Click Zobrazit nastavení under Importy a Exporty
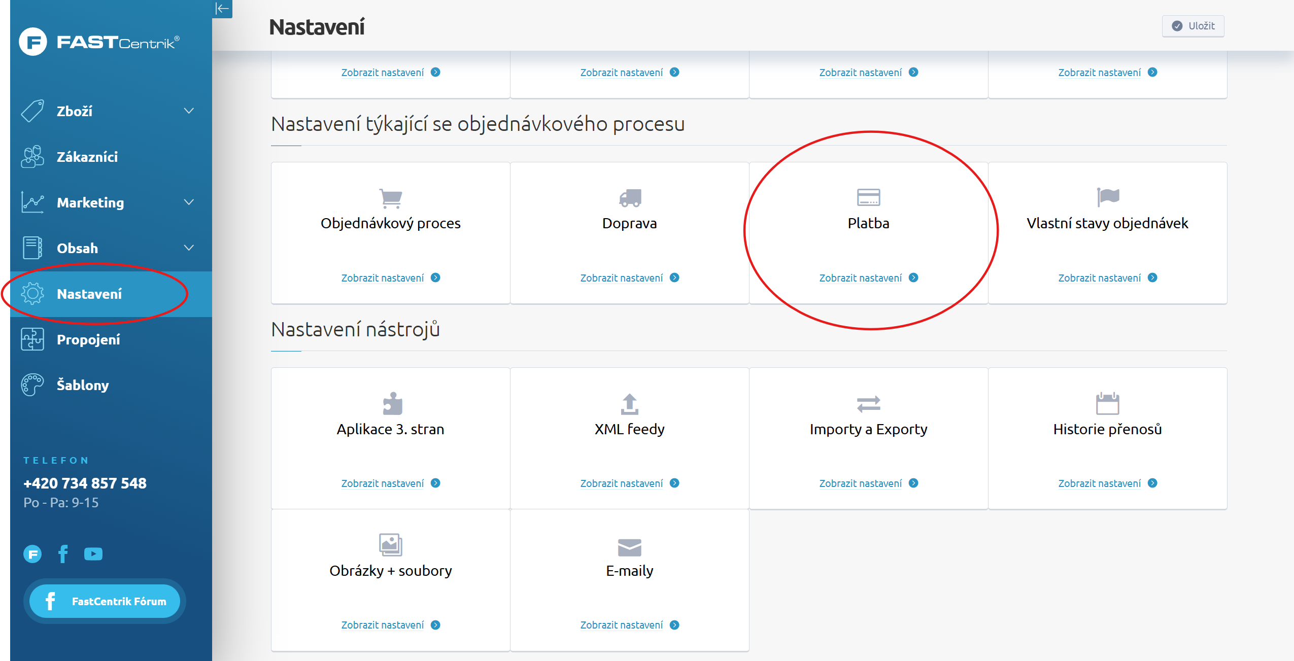1294x661 pixels. 861,483
